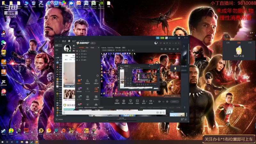Select the orange active scene tab

[81, 48]
